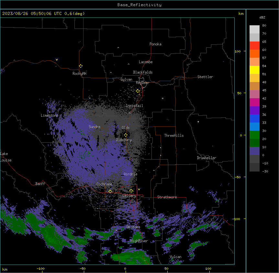Click the Limestone label
This screenshot has width=279, height=273.
click(x=50, y=115)
